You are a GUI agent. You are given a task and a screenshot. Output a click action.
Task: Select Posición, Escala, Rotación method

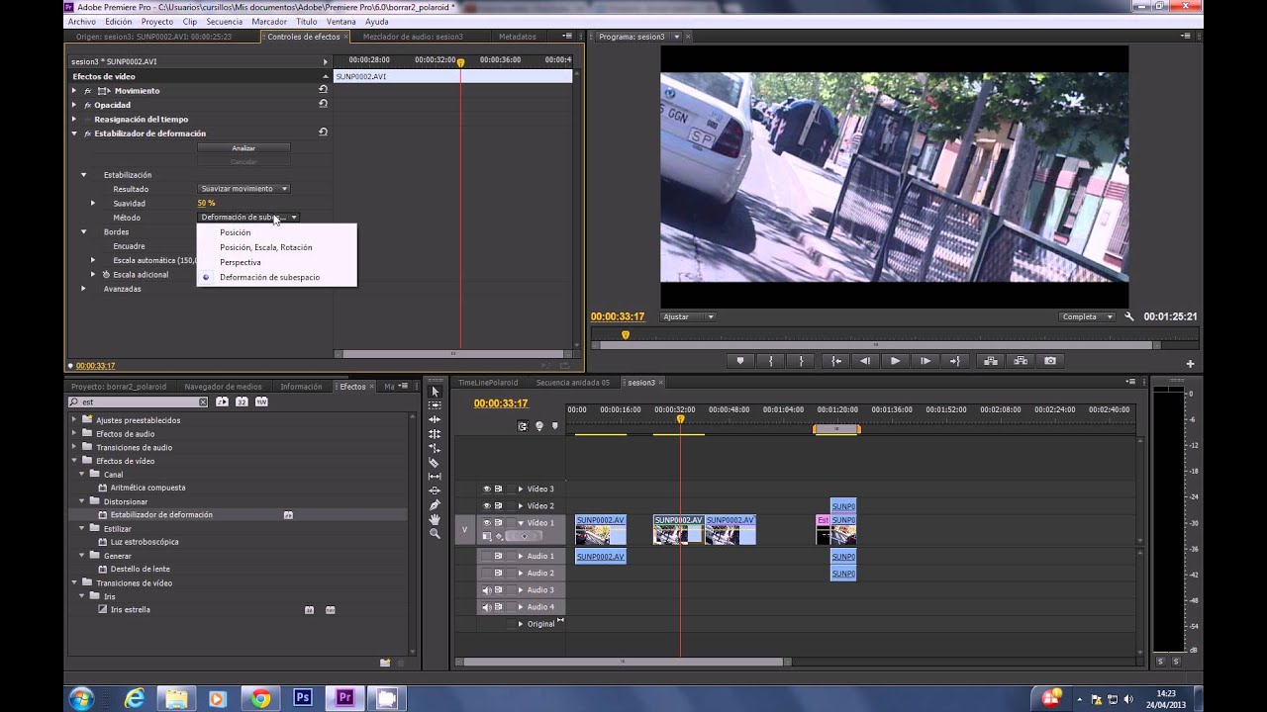click(x=266, y=247)
